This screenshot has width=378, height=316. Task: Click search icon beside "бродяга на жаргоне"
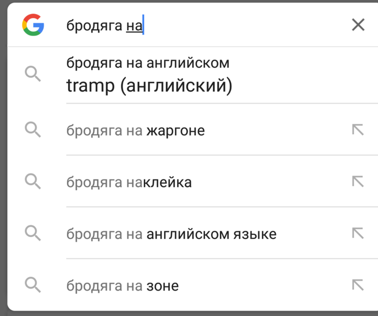33,130
